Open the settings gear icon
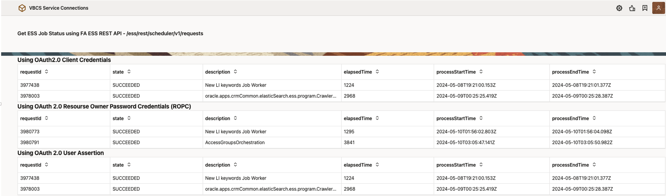 pos(619,8)
